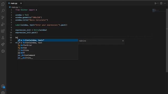The height and width of the screenshot is (94, 168).
Task: Switch to the main.py tab
Action: point(14,3)
